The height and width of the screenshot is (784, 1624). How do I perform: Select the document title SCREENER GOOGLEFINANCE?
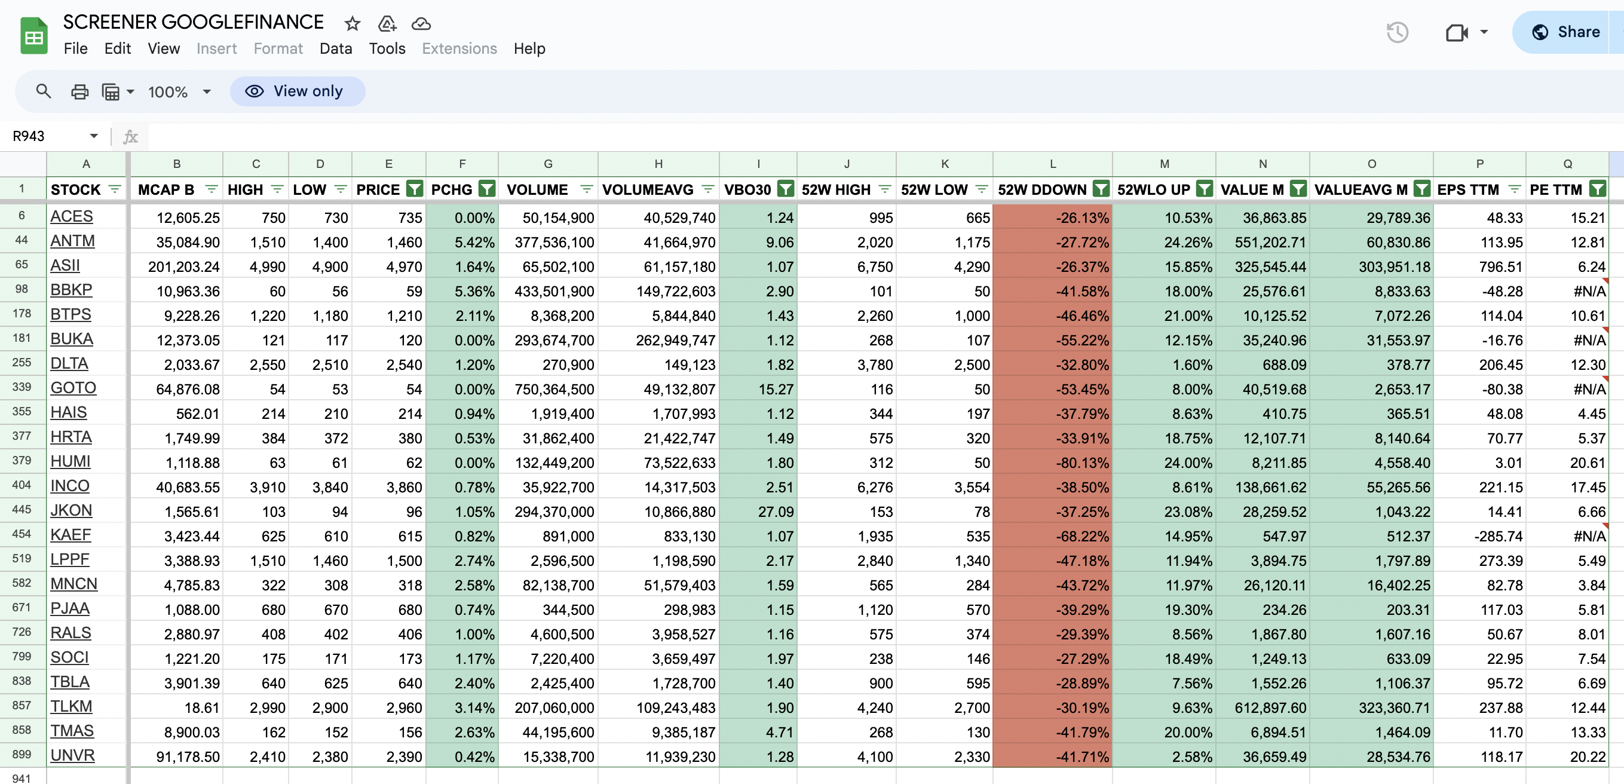pyautogui.click(x=193, y=22)
